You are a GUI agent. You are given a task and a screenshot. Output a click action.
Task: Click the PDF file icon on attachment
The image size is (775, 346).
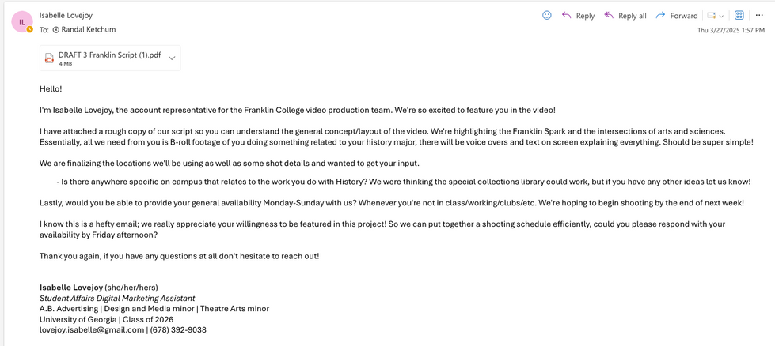coord(49,58)
